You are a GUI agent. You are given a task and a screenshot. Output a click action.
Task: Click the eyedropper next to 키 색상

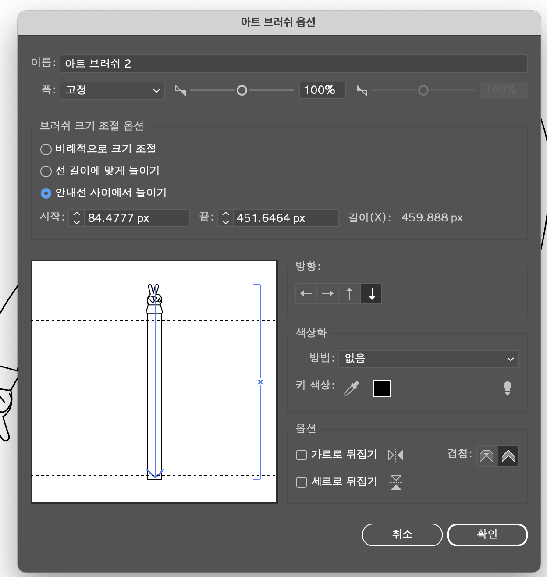[351, 388]
